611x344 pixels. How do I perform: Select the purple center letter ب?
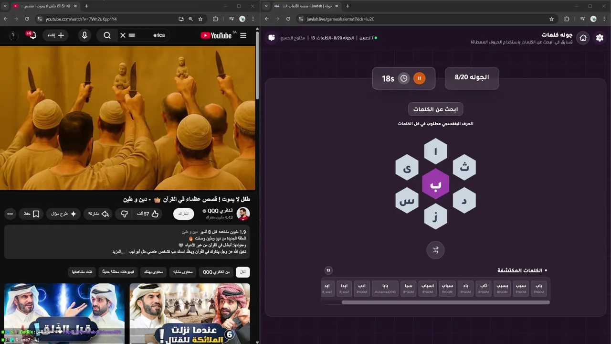435,184
